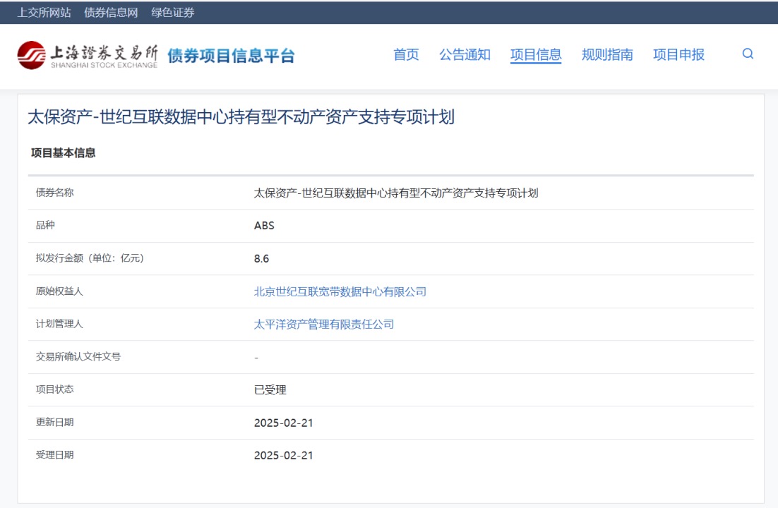Image resolution: width=778 pixels, height=508 pixels.
Task: Click the large project title heading
Action: point(241,117)
